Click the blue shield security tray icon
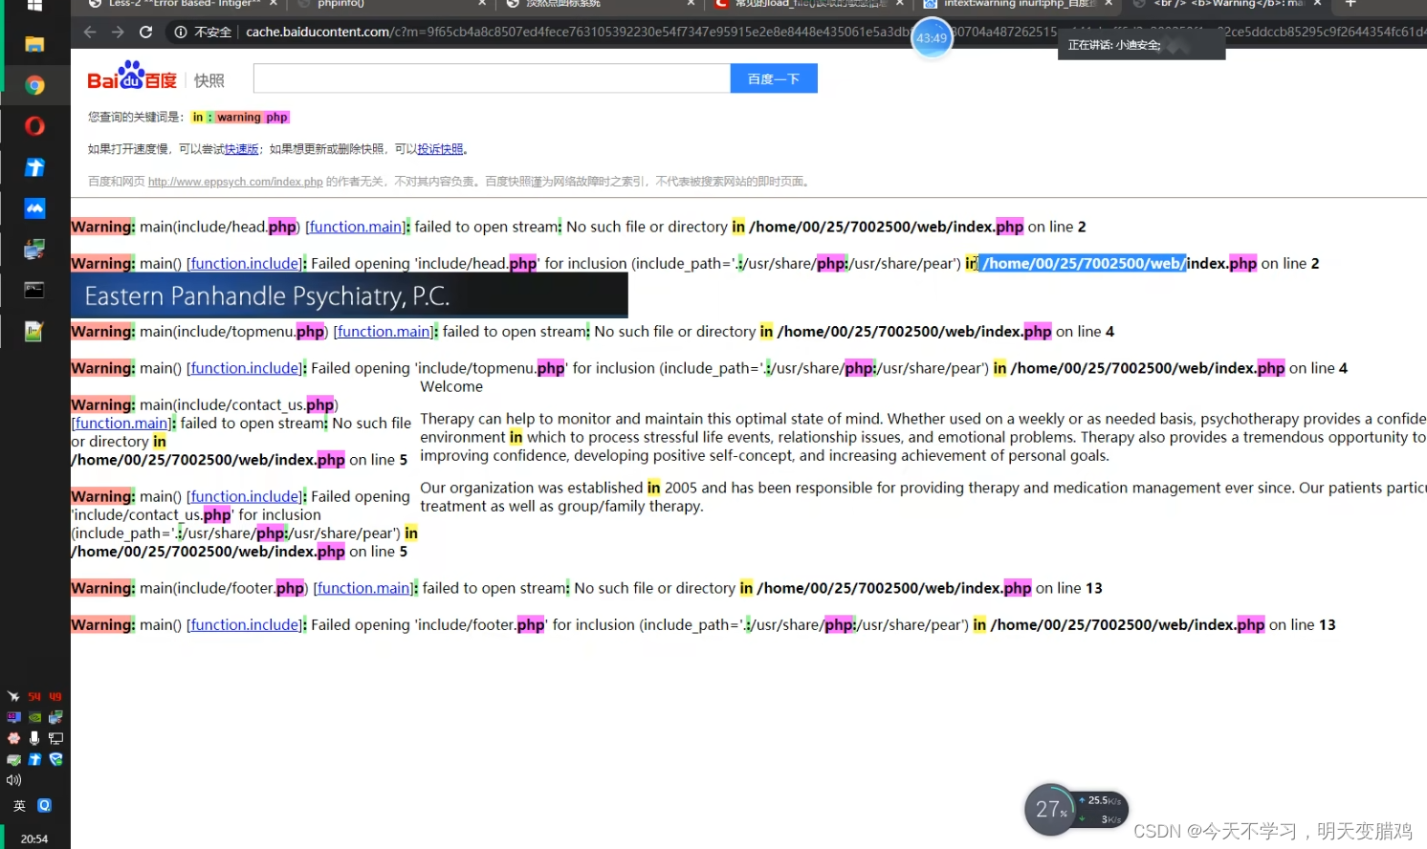Screen dimensions: 1427x849 [x=55, y=759]
